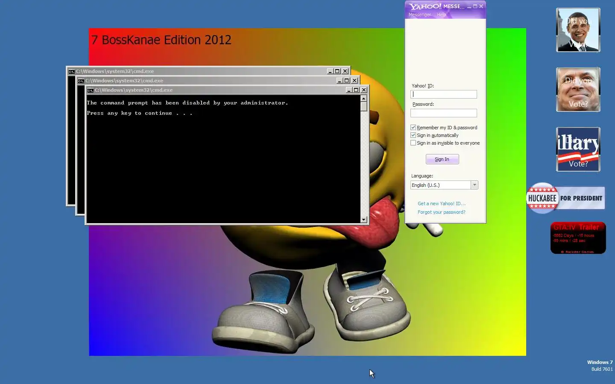
Task: Maximize the rearmost cmd.exe window
Action: pyautogui.click(x=337, y=71)
